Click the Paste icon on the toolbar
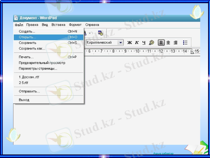 coord(85,33)
